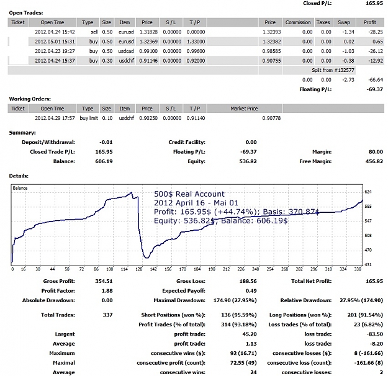Select maximal consecutive profit value 72.55 (49)
The image size is (388, 376).
(243, 363)
